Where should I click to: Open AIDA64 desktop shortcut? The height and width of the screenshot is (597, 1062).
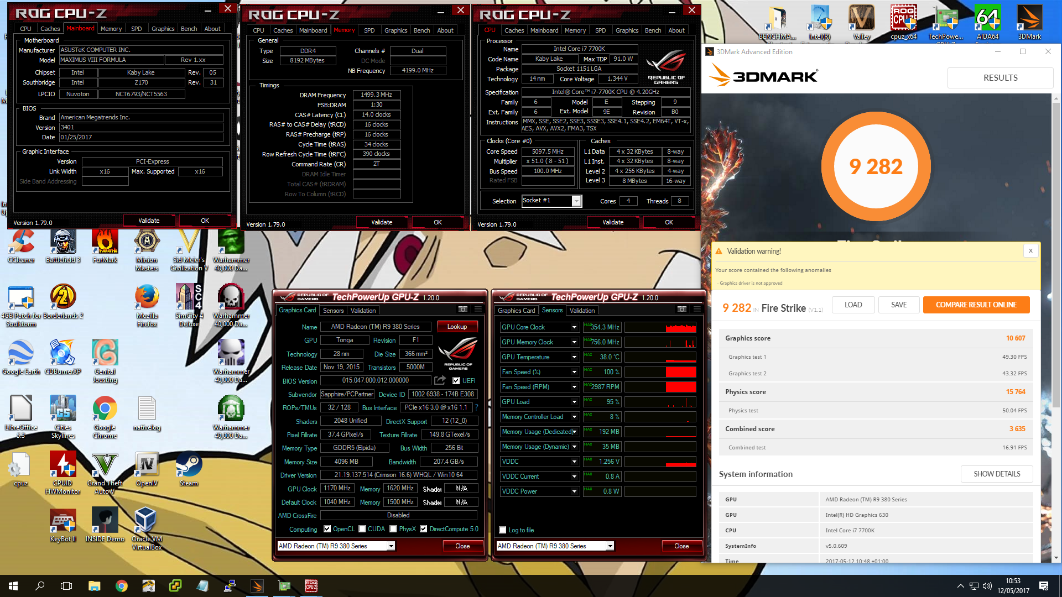pos(987,23)
